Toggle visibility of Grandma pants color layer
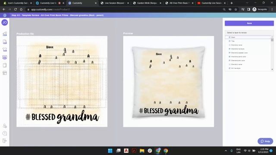 coord(229,56)
